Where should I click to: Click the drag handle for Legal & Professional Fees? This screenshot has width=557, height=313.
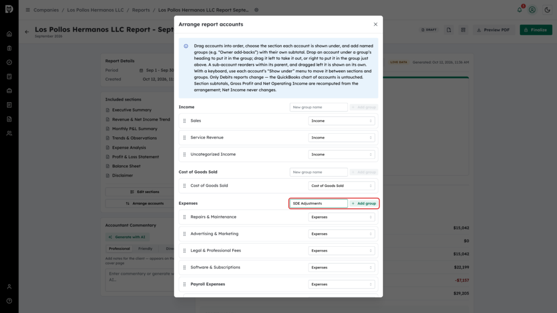(184, 251)
